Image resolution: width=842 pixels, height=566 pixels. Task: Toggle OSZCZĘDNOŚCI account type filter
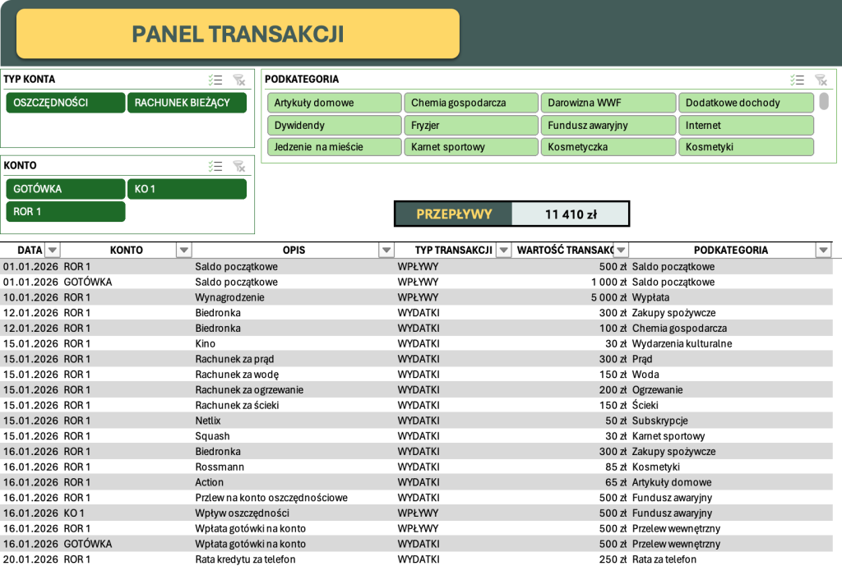click(66, 103)
